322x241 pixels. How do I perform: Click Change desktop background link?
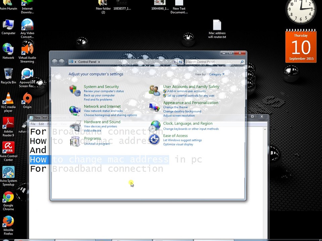(x=182, y=111)
